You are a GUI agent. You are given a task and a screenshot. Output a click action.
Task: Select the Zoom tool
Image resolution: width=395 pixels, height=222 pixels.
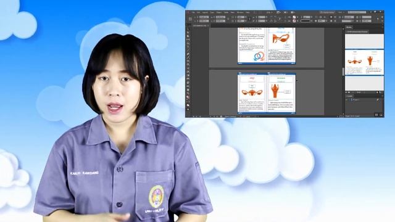click(x=188, y=93)
